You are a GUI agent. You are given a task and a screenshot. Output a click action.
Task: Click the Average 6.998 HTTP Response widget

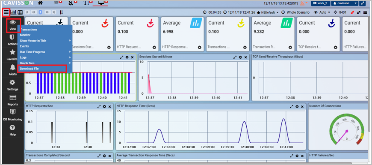coord(183,34)
